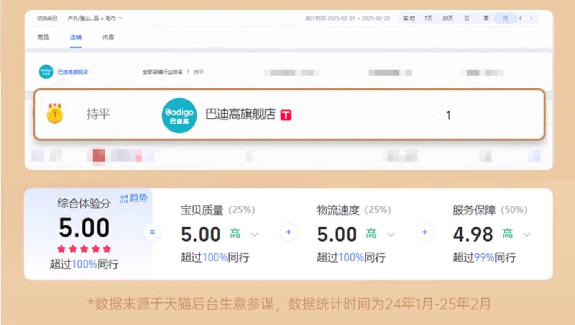The height and width of the screenshot is (325, 575).
Task: Click 超过100%同行 under 物流速度
Action: point(351,257)
